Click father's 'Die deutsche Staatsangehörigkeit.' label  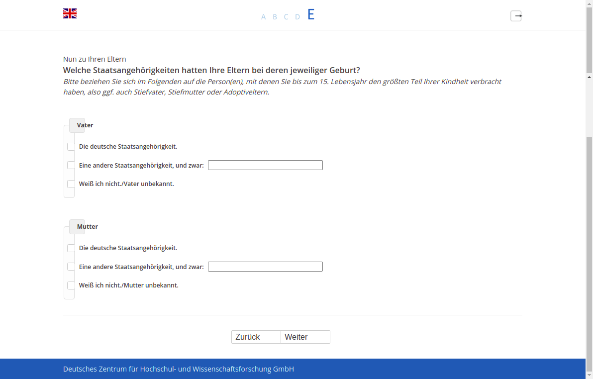(128, 147)
